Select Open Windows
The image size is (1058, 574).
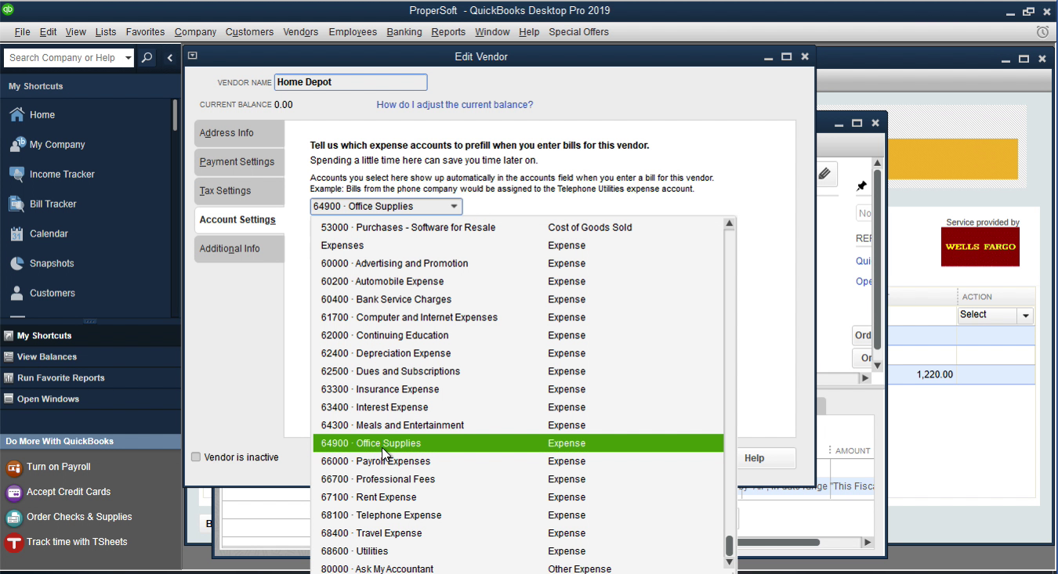coord(90,399)
